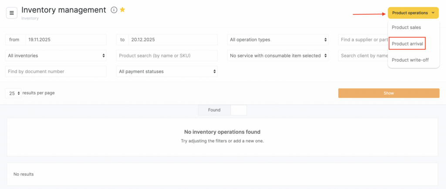This screenshot has height=189, width=446.
Task: Click the Product search by name or SKU field
Action: coord(167,56)
